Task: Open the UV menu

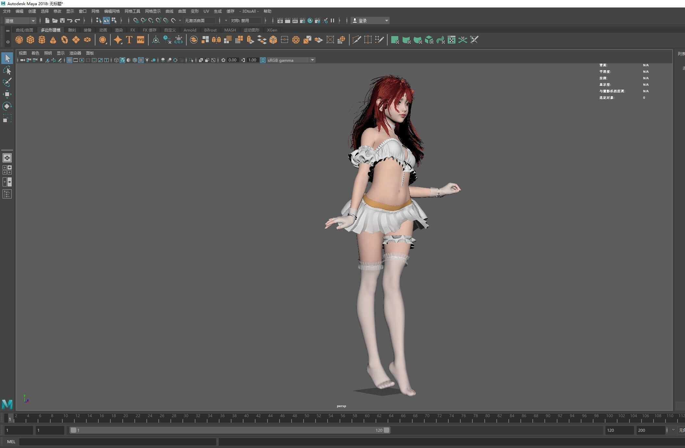Action: (206, 11)
